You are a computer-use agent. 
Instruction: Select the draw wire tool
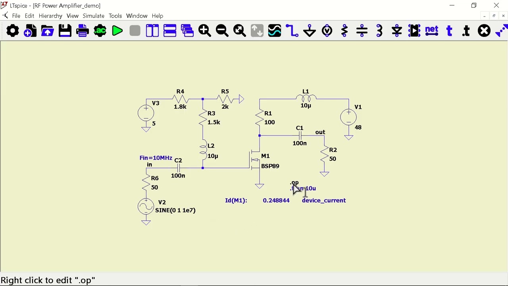pyautogui.click(x=292, y=31)
